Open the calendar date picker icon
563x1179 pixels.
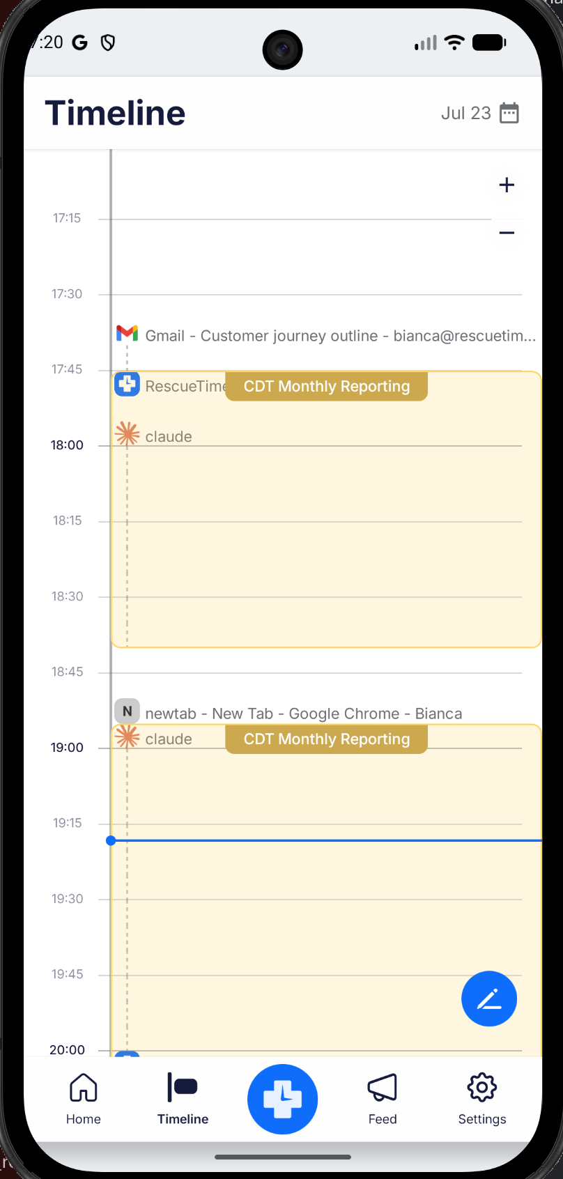(x=509, y=113)
